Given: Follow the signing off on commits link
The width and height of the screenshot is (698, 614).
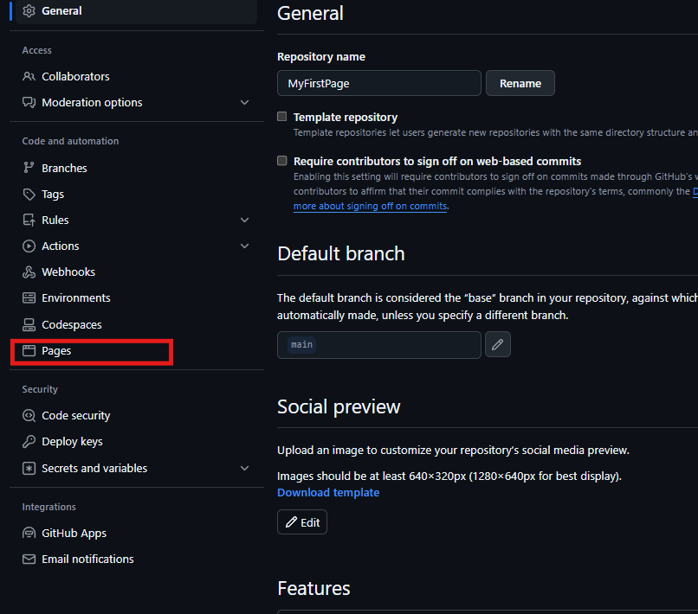Looking at the screenshot, I should click(x=371, y=207).
